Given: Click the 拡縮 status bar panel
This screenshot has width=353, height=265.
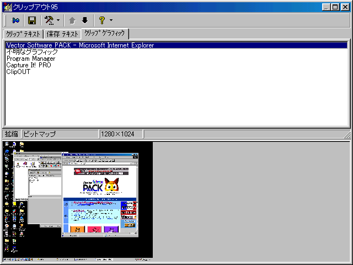Looking at the screenshot, I should tap(12, 134).
